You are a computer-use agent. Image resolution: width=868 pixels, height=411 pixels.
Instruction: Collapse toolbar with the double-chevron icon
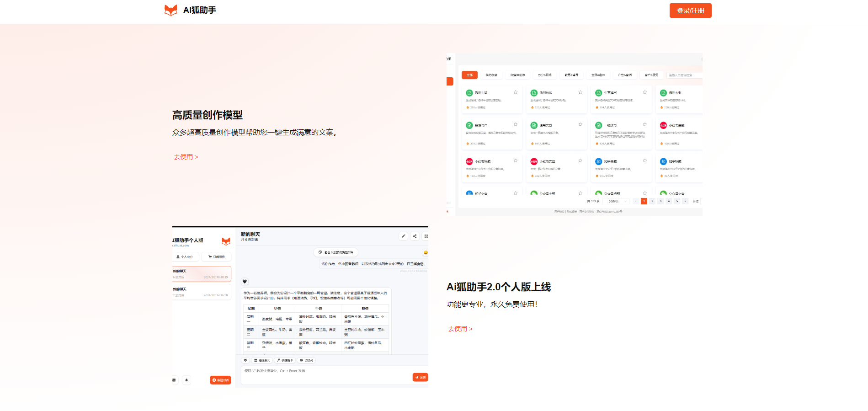245,360
